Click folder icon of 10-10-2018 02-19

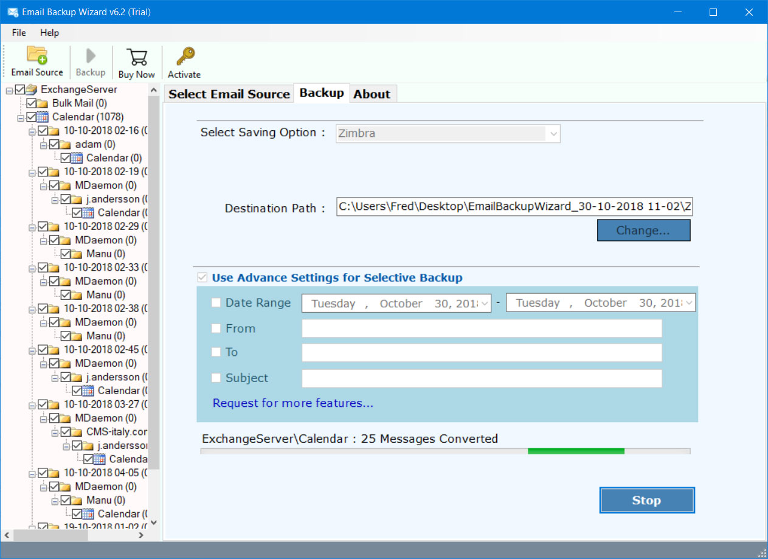[x=54, y=172]
